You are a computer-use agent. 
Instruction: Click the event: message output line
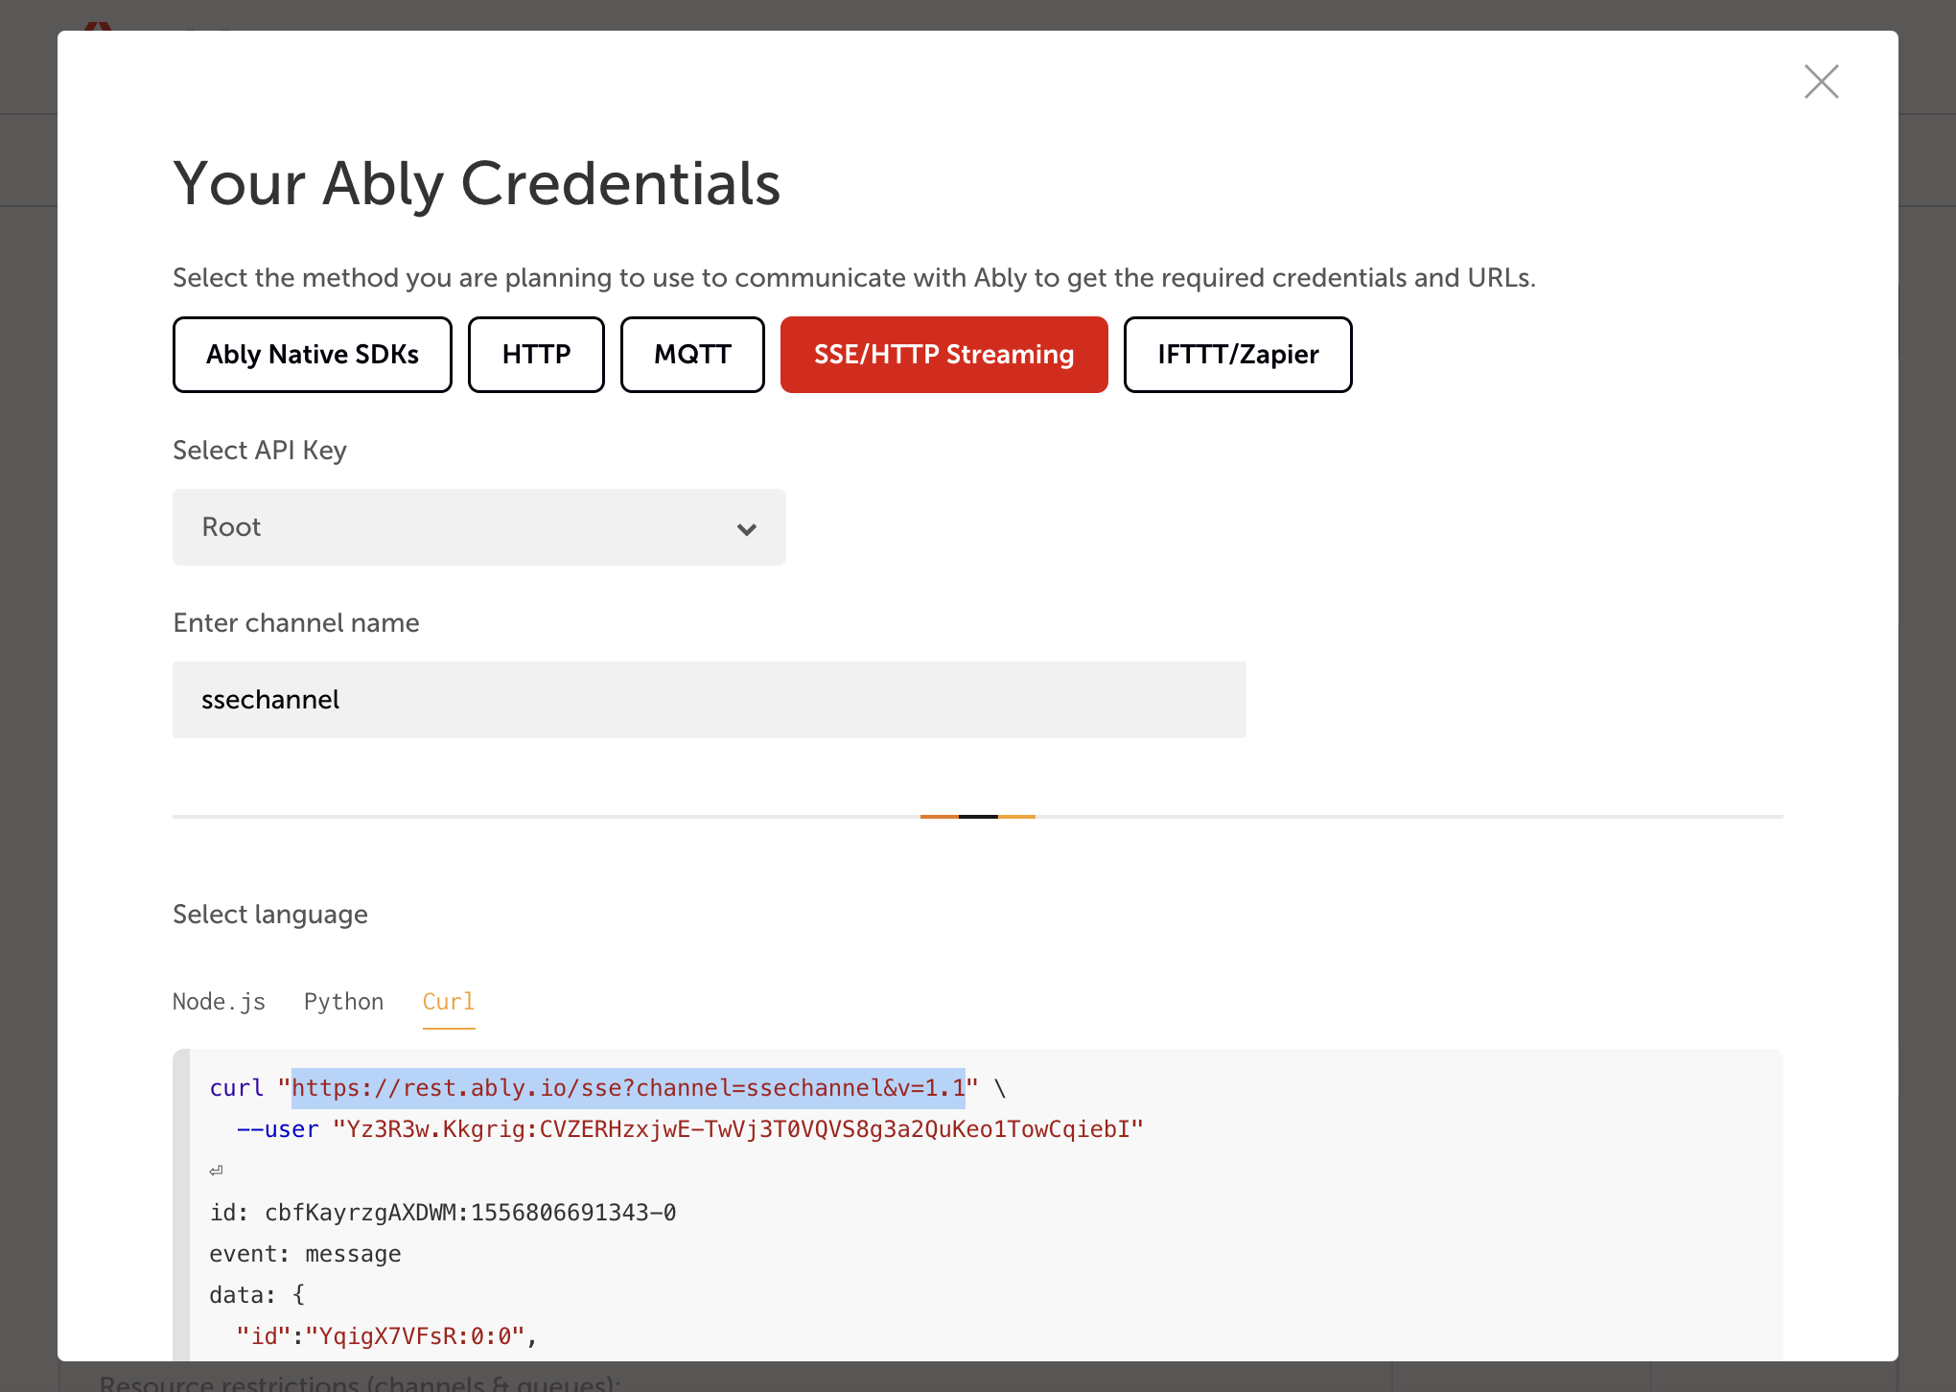coord(305,1254)
